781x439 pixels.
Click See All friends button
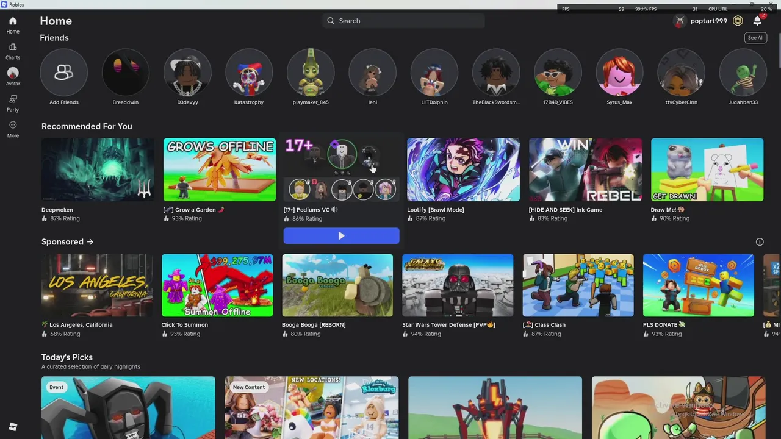click(x=755, y=38)
